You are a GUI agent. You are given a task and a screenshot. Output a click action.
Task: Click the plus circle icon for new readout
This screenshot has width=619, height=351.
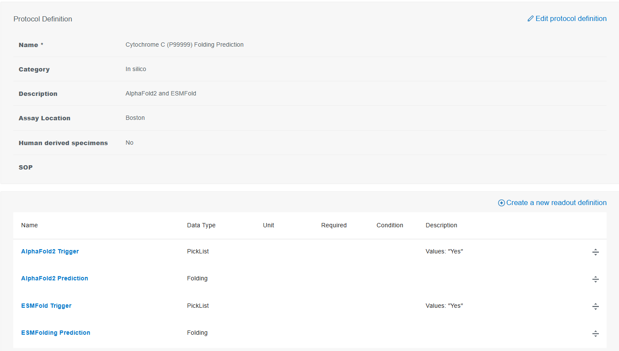(x=501, y=203)
